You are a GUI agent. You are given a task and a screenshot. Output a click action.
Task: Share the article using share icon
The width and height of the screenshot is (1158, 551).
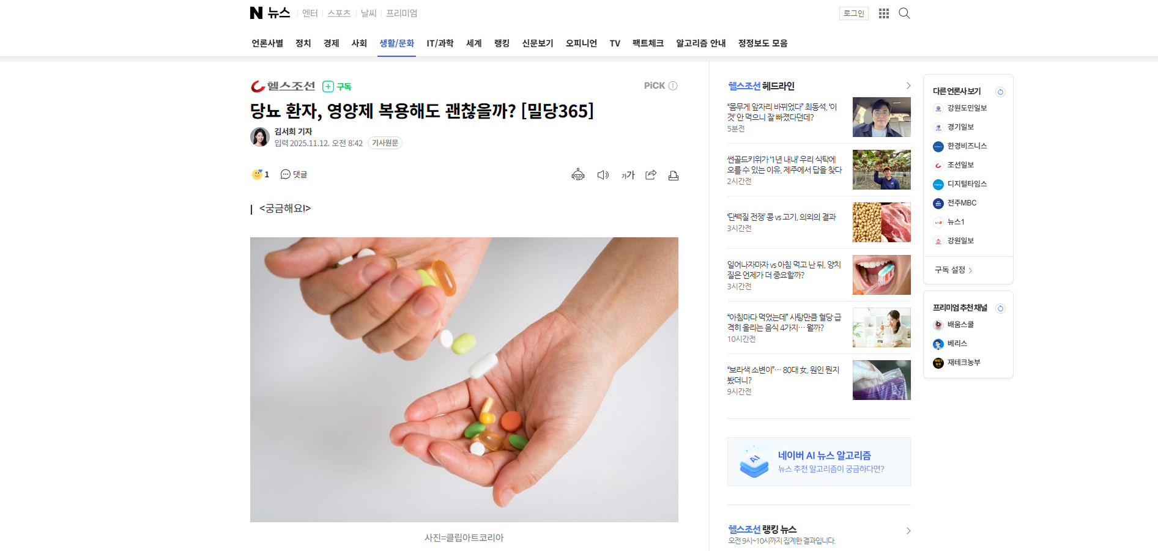[651, 175]
